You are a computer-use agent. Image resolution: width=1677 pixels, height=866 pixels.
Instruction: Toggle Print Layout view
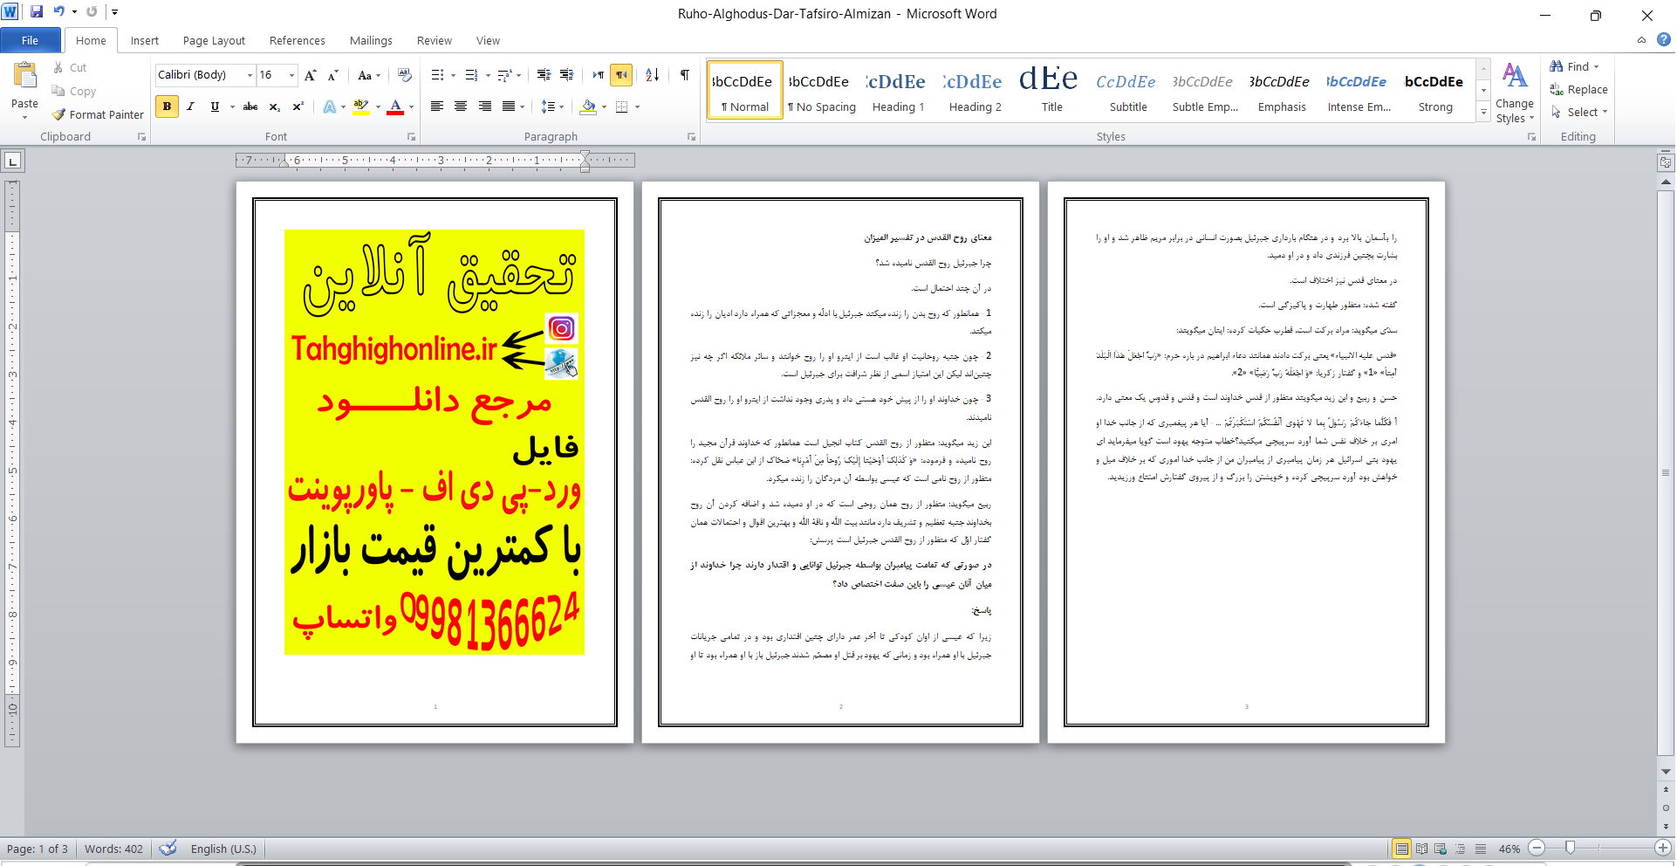[x=1401, y=849]
